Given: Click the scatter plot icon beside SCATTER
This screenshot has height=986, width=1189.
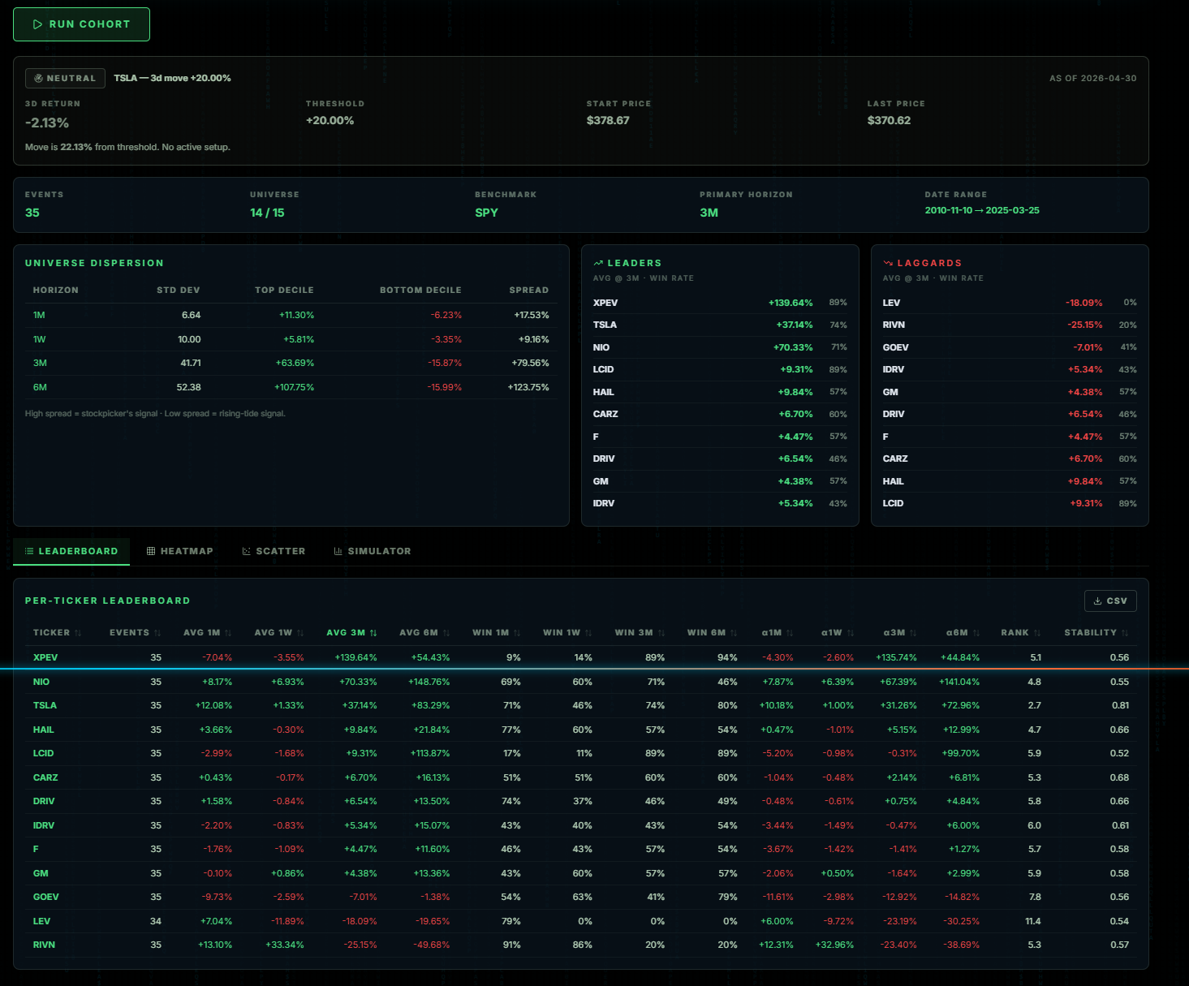Looking at the screenshot, I should coord(245,551).
